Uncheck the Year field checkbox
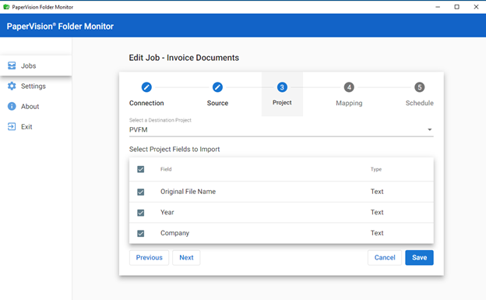The height and width of the screenshot is (300, 486). coord(141,213)
